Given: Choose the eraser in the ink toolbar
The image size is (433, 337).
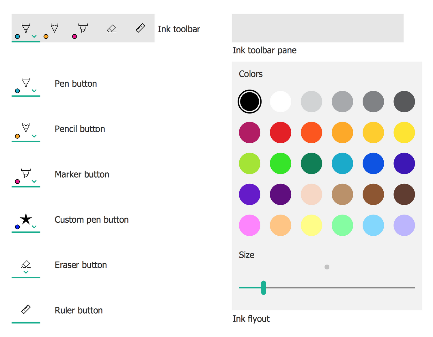Looking at the screenshot, I should click(x=111, y=29).
